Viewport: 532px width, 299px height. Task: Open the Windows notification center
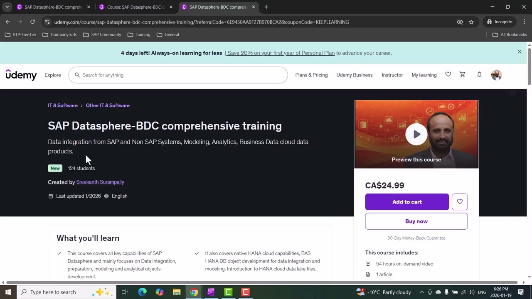[521, 292]
